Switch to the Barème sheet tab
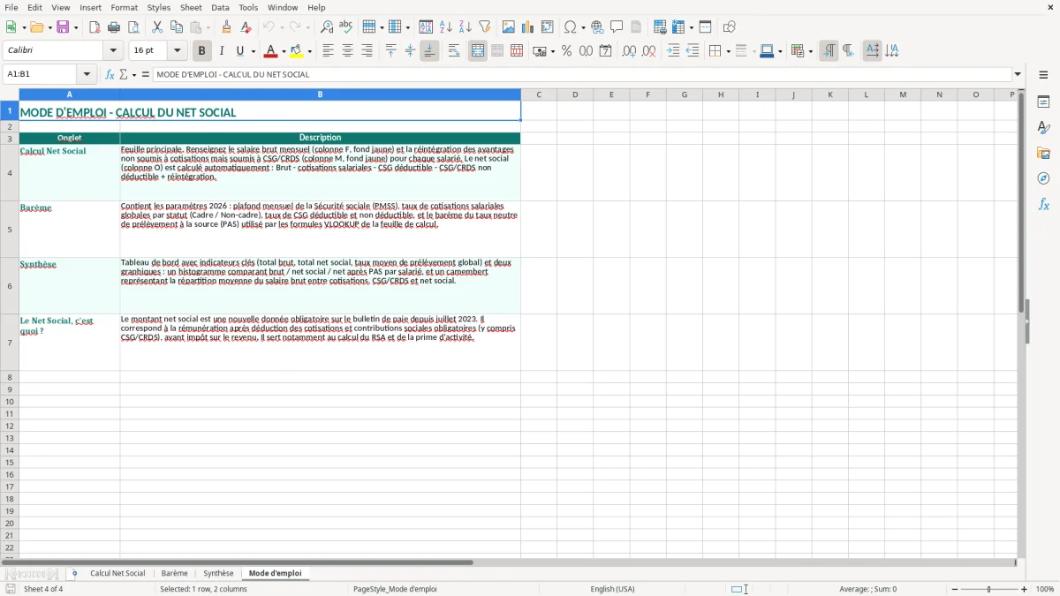Image resolution: width=1060 pixels, height=596 pixels. [175, 573]
